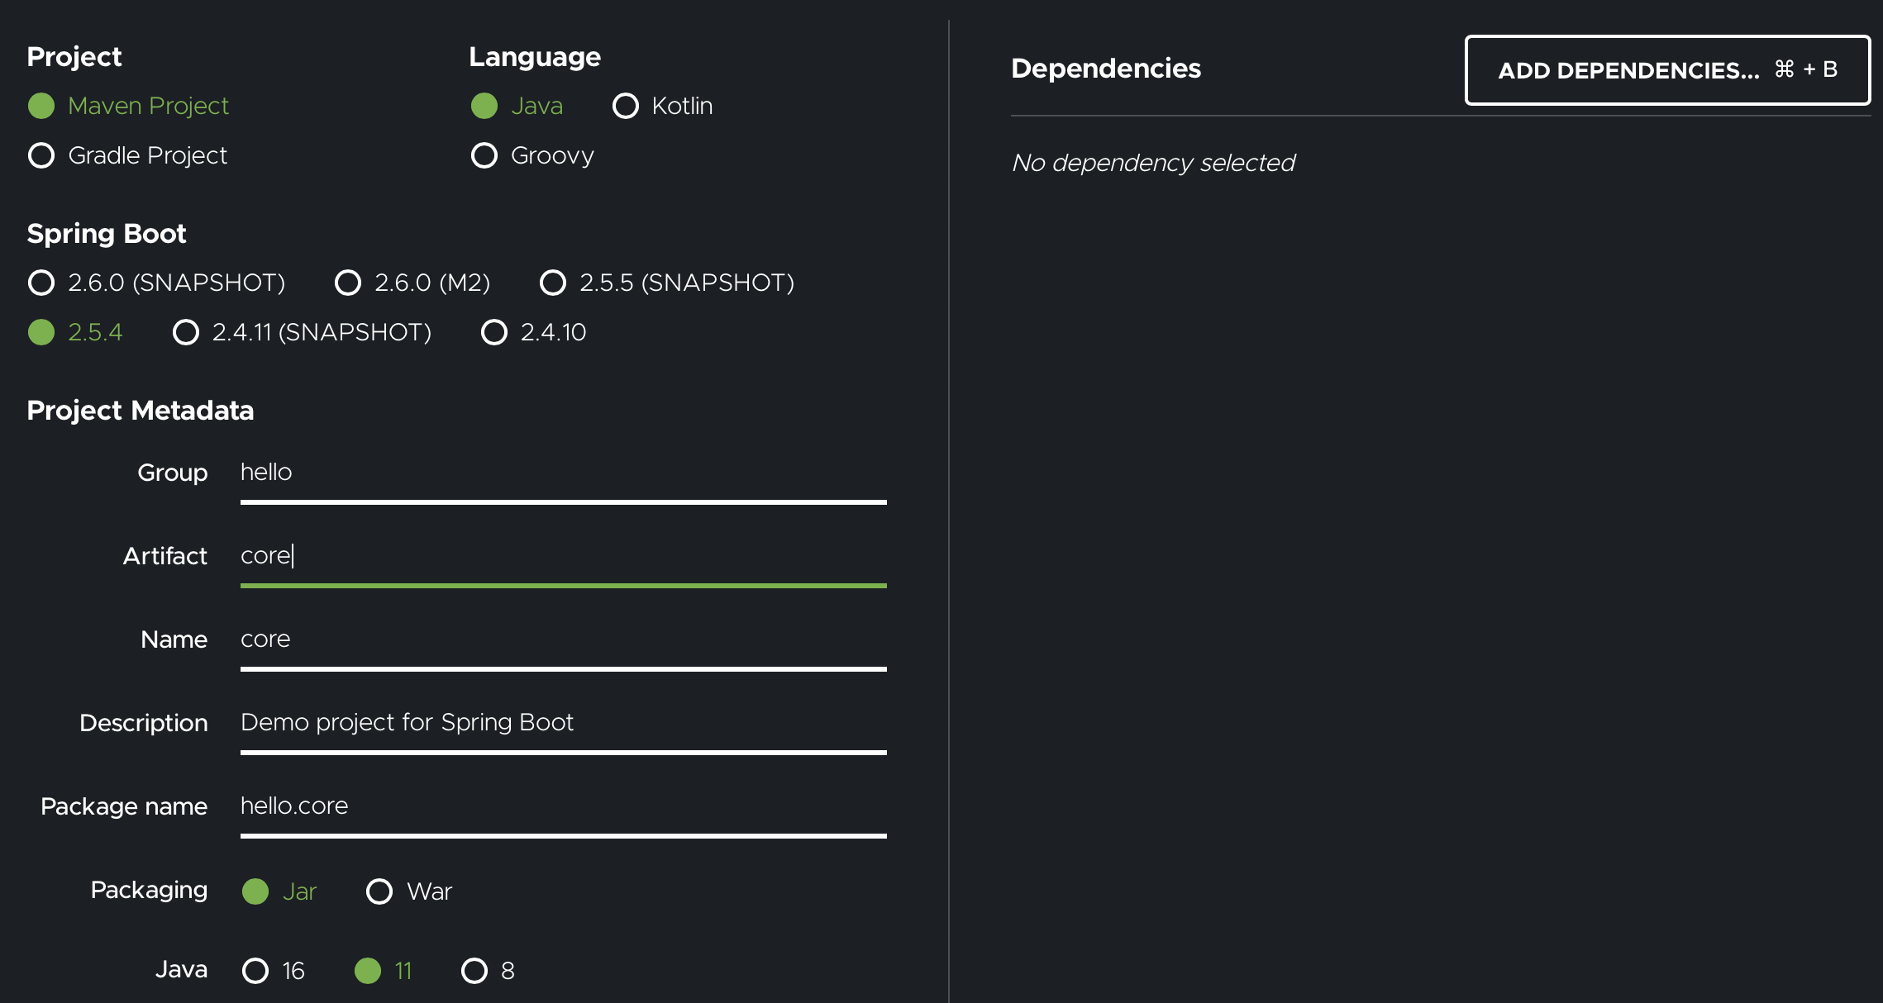Choose Java version 8
Screen dimensions: 1883x1003
474,971
